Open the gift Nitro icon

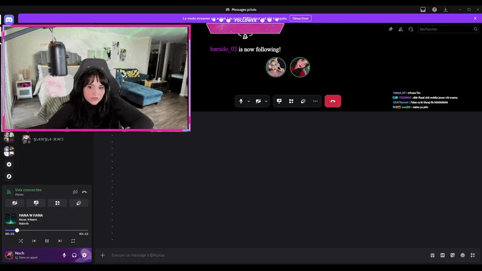pyautogui.click(x=433, y=255)
